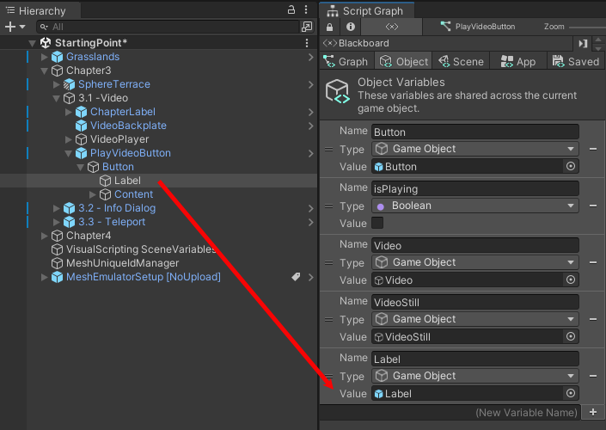Expand the VideoPlayer object
This screenshot has height=430, width=606.
[x=69, y=139]
